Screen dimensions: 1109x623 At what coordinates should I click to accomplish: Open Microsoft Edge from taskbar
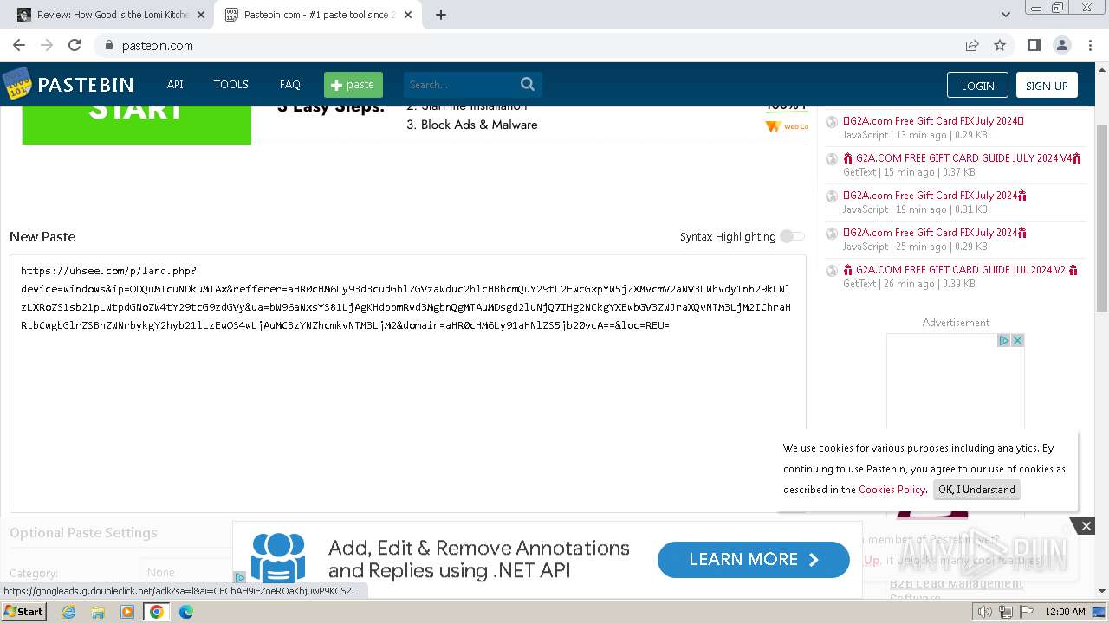(x=185, y=612)
